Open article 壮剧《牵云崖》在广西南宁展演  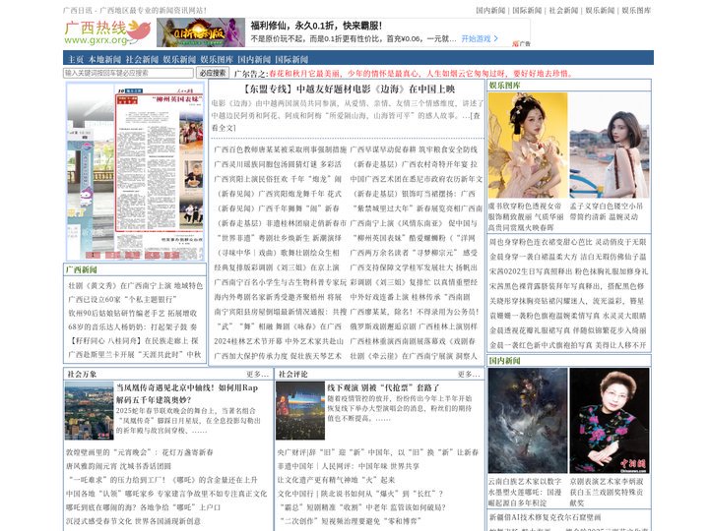(x=414, y=356)
